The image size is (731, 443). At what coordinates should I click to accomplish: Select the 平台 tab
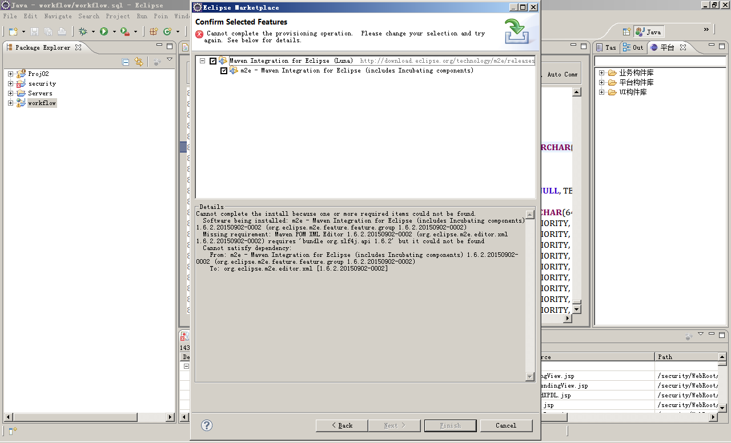click(668, 47)
